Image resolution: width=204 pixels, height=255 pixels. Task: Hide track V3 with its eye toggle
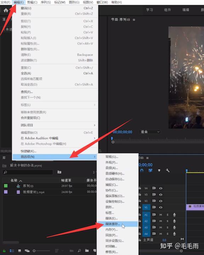pos(161,195)
